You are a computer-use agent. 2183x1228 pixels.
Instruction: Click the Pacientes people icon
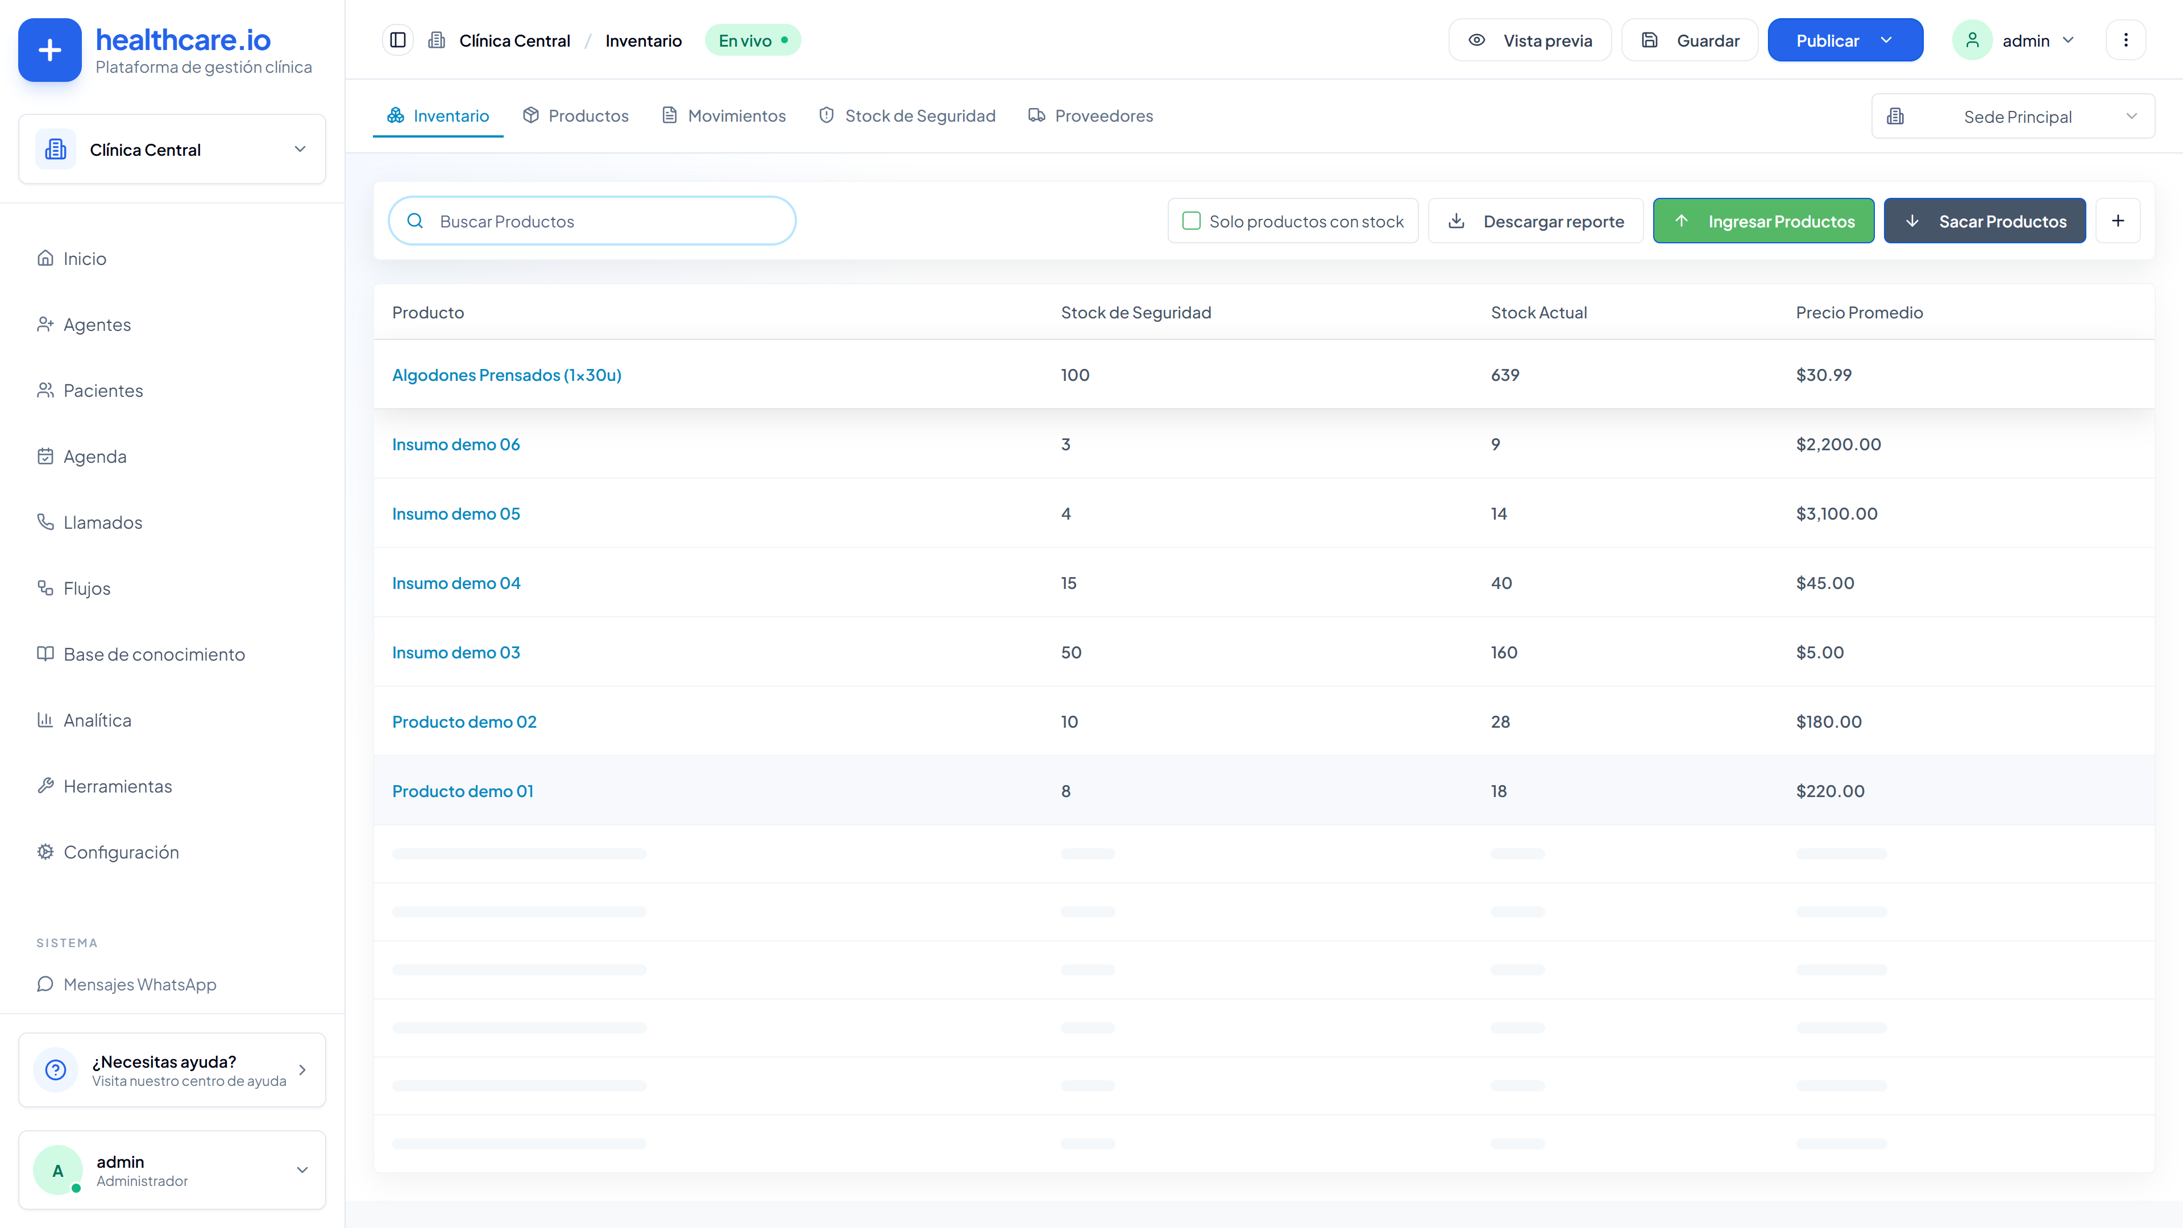(45, 390)
